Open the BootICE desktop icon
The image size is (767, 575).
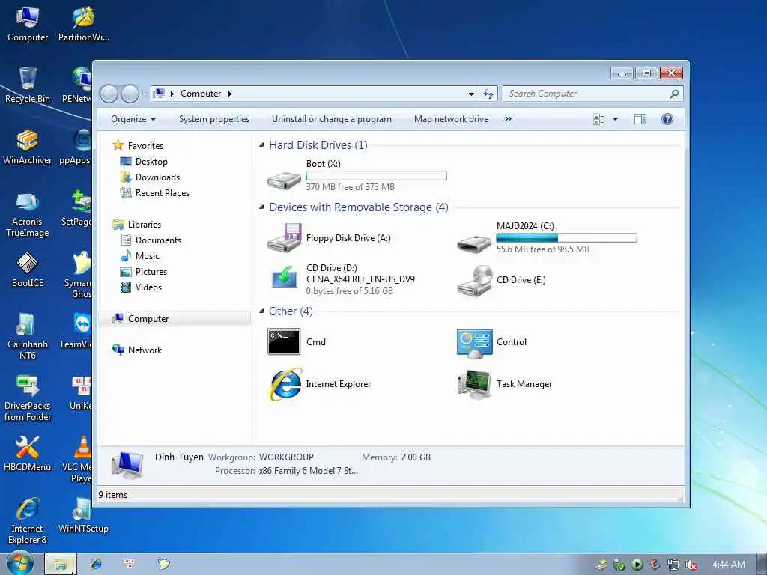[x=28, y=270]
